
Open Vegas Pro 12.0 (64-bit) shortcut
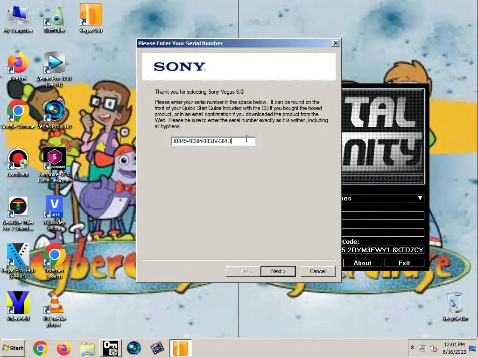point(54,69)
